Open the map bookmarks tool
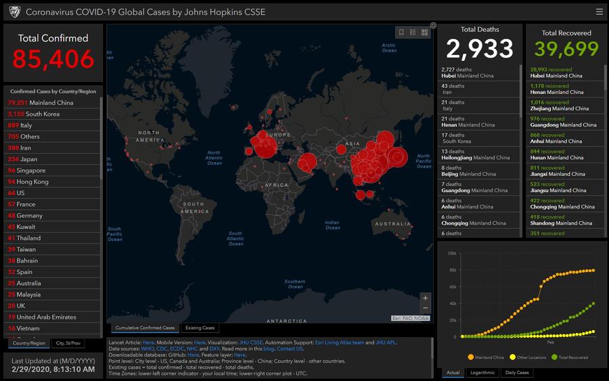Screen dimensions: 609x381 coord(401,32)
